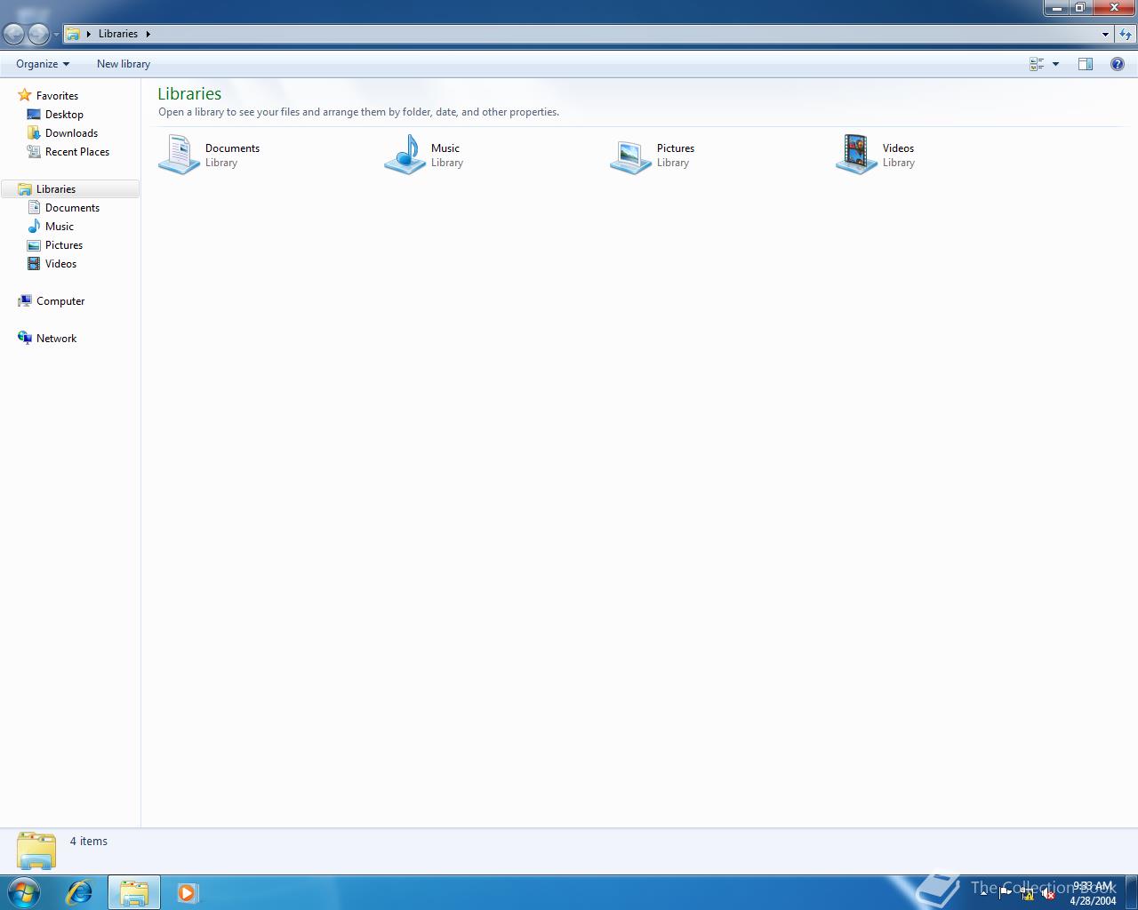Click the Action Center flag tray icon

[x=1006, y=893]
